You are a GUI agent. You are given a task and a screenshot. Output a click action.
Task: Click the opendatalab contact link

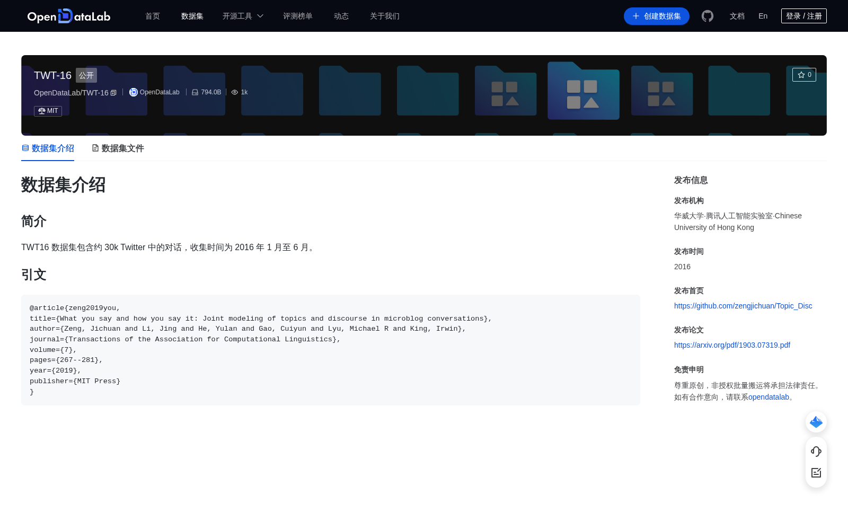coord(768,397)
